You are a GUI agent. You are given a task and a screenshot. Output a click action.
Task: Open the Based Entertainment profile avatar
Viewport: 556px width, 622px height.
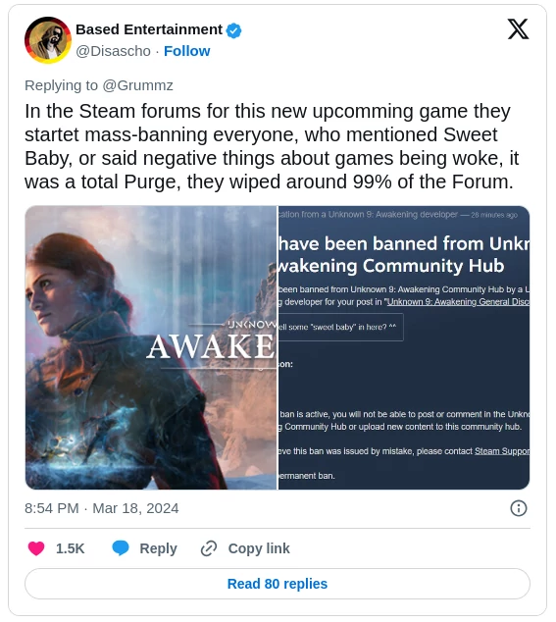click(x=48, y=40)
